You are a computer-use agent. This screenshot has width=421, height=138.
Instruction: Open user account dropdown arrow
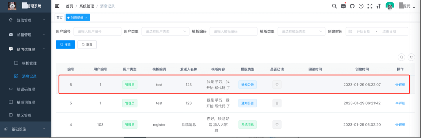pos(414,8)
